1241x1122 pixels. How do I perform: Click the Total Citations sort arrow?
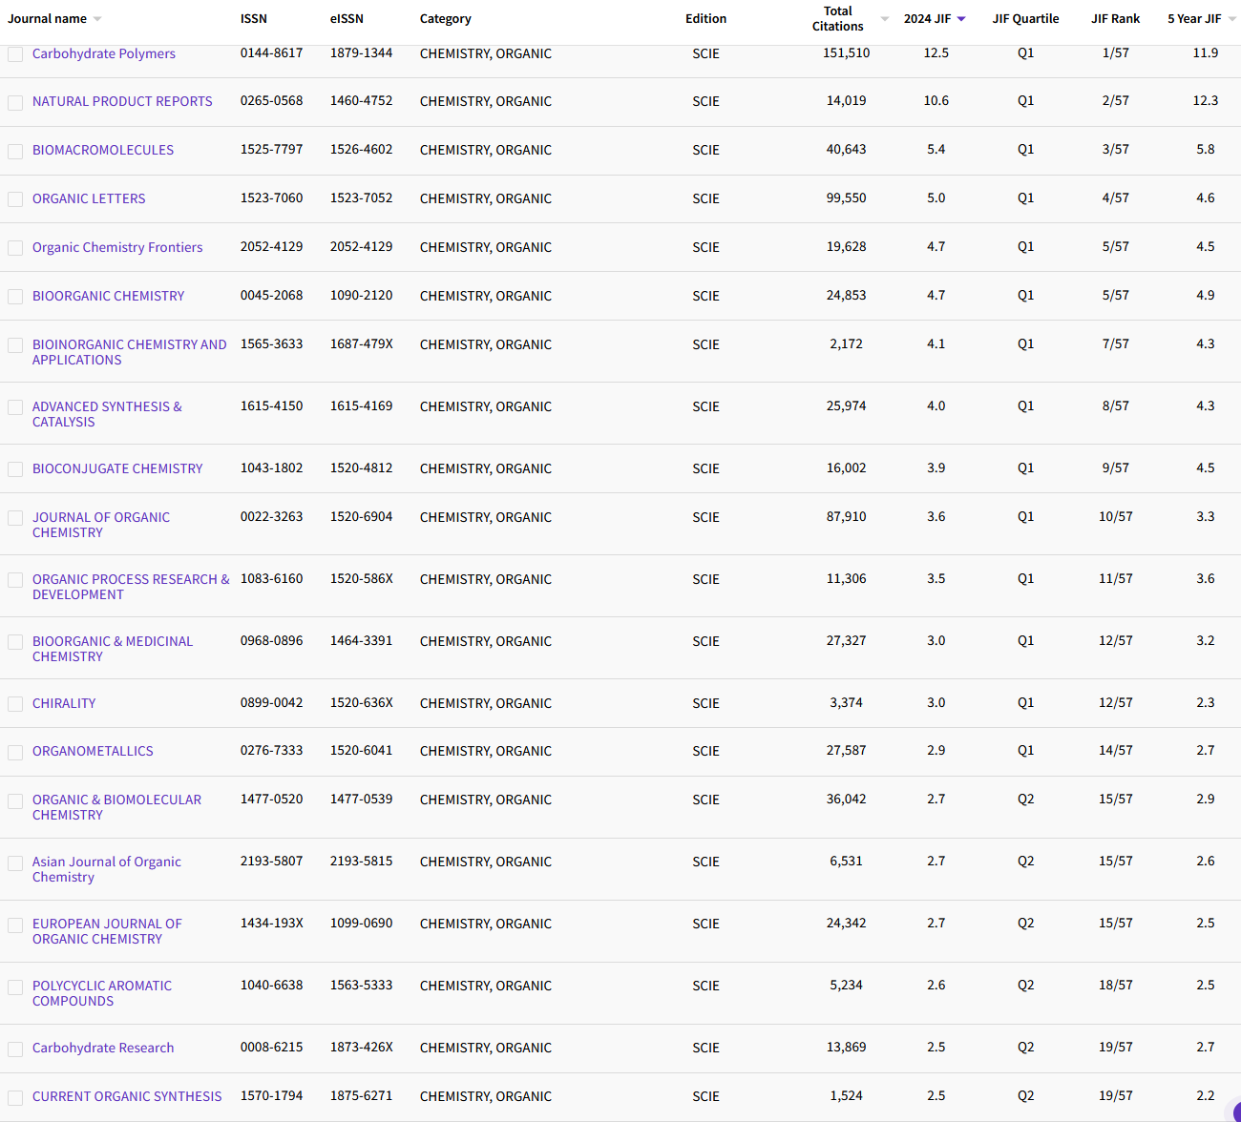coord(884,19)
